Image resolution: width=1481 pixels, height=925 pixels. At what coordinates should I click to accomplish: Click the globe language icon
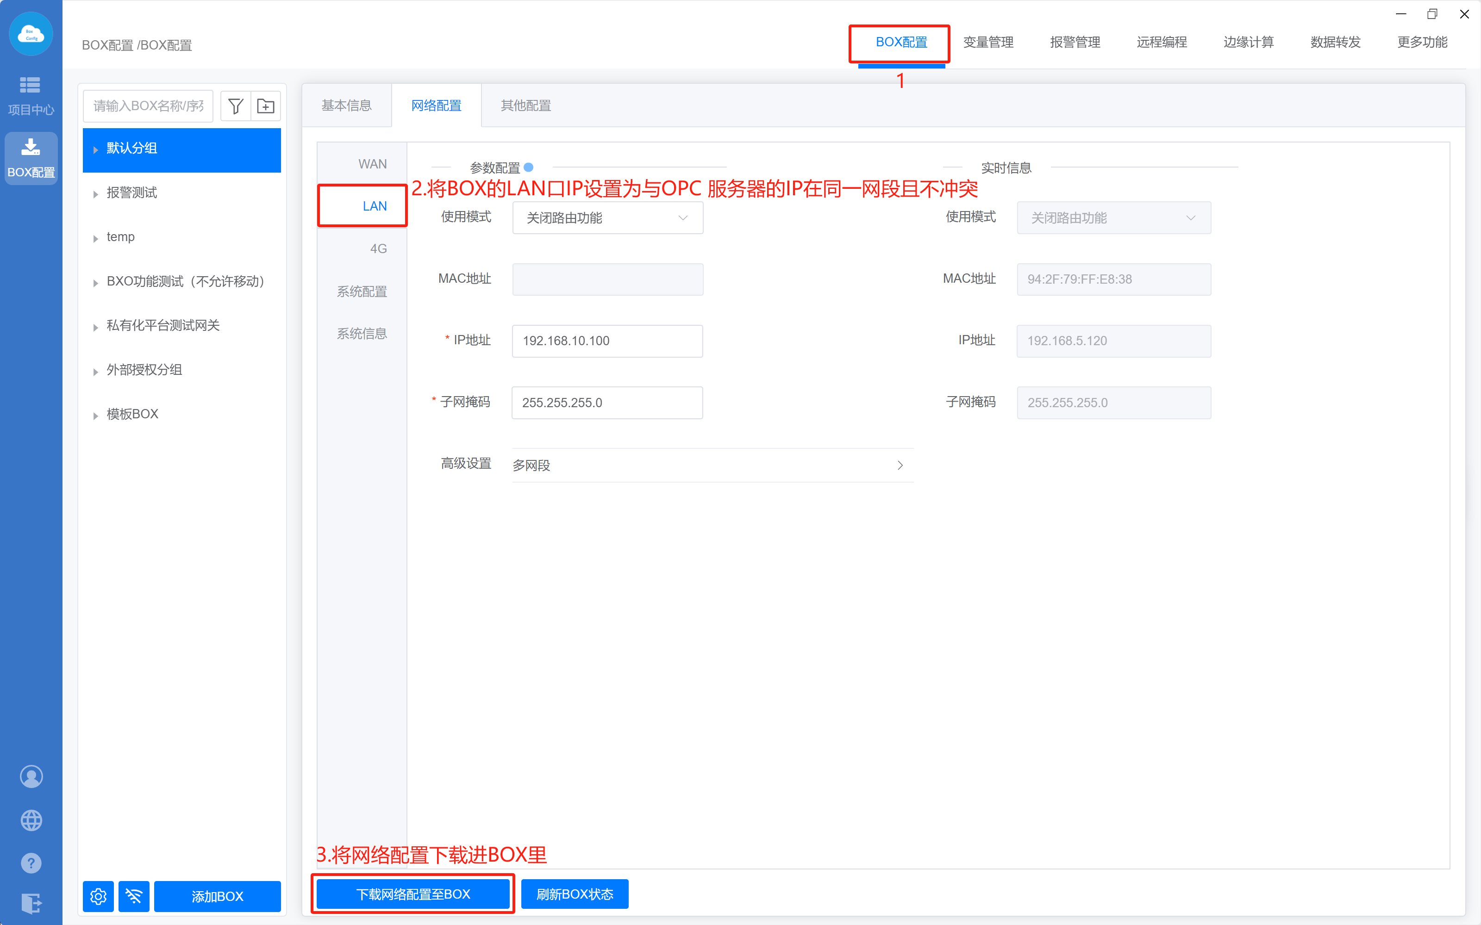[31, 820]
